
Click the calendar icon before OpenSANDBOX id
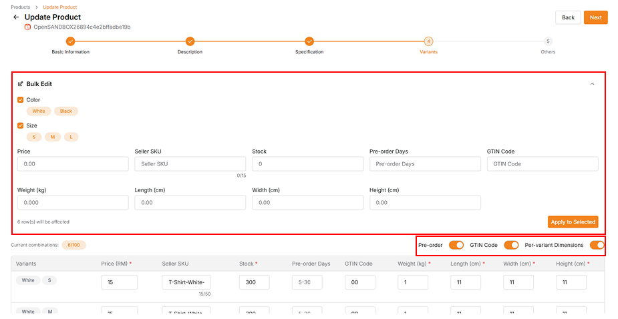(27, 27)
